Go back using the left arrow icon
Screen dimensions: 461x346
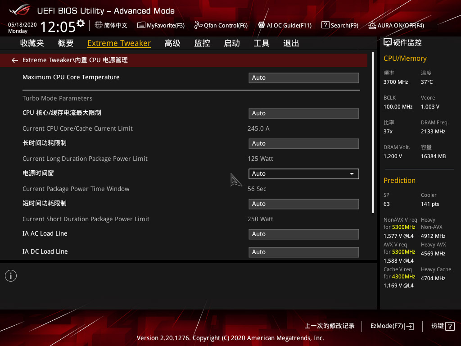pos(15,60)
